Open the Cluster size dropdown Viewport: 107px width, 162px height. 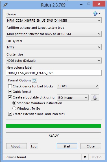point(54,61)
